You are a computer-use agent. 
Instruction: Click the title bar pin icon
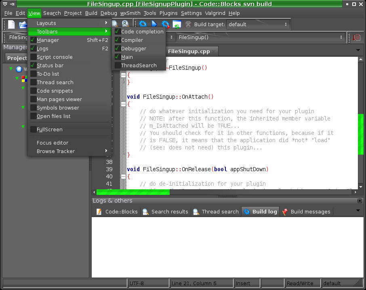13,4
